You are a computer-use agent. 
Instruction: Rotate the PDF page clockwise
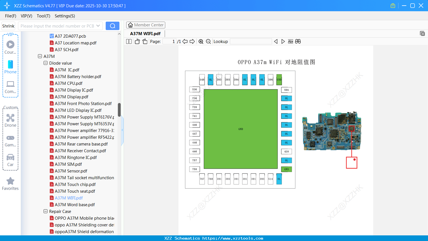click(145, 41)
